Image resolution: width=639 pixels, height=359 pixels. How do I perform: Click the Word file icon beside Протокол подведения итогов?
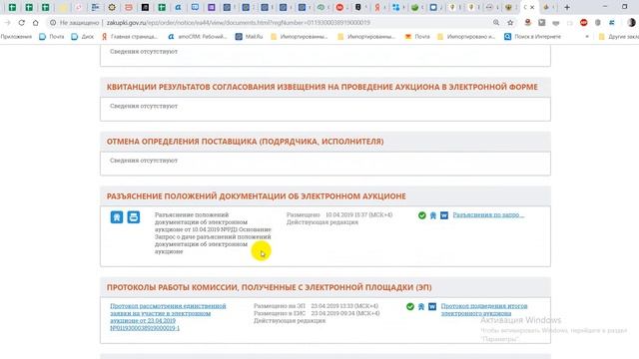432,306
